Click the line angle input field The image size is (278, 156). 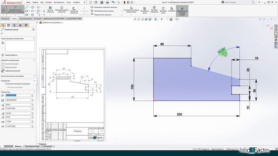point(18,100)
